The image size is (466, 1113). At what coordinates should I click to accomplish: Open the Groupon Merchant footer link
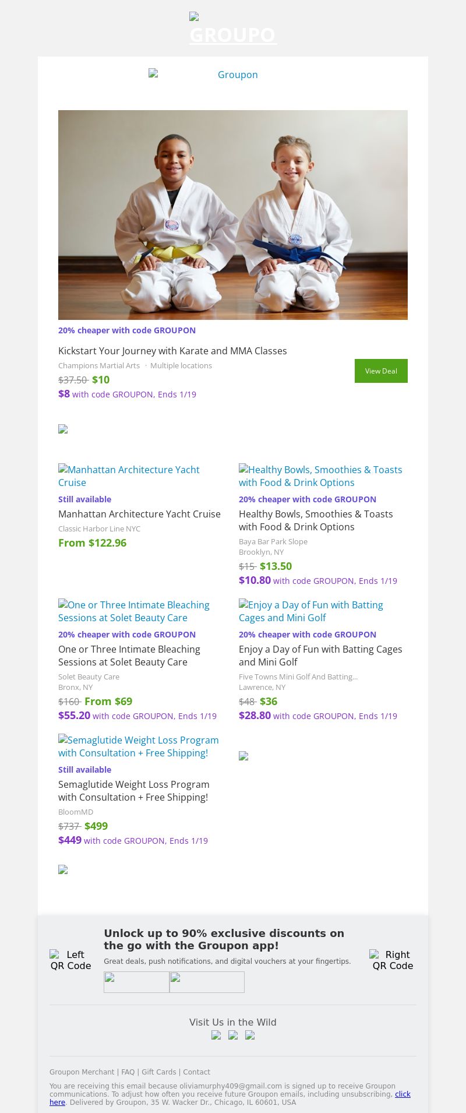82,1072
